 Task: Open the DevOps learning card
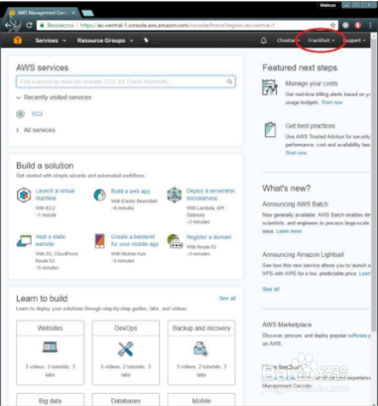coord(126,352)
